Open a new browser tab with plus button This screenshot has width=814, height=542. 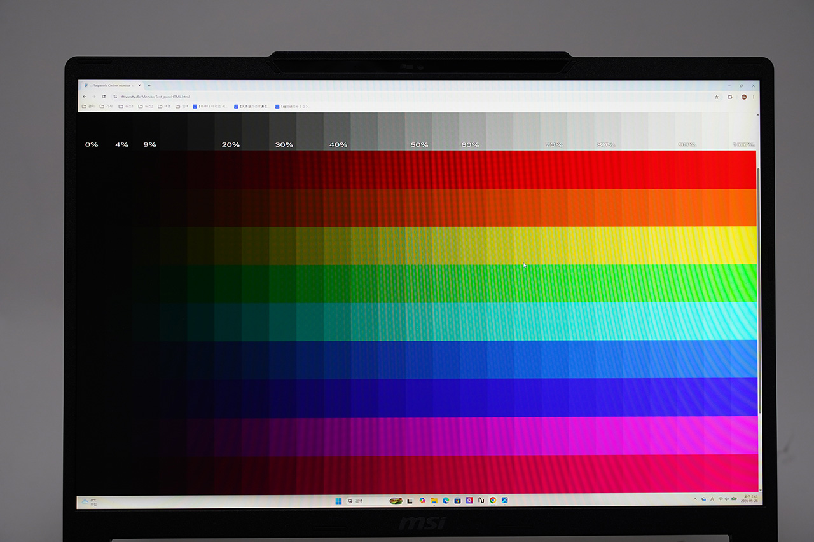149,85
